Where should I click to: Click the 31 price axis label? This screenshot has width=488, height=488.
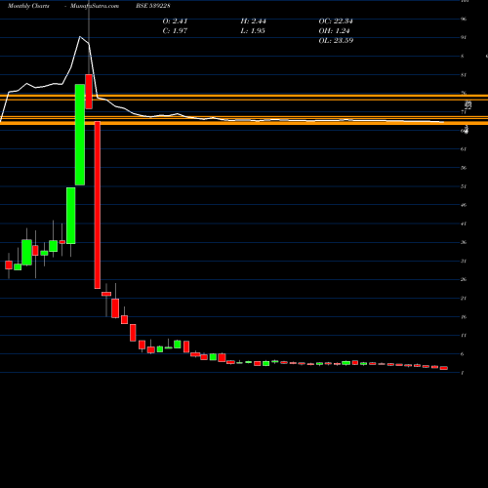click(x=464, y=261)
